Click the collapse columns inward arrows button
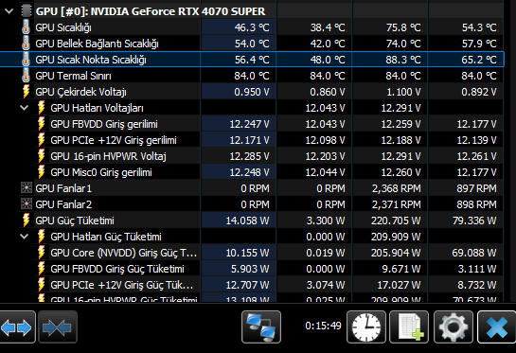This screenshot has width=516, height=353. pyautogui.click(x=58, y=327)
